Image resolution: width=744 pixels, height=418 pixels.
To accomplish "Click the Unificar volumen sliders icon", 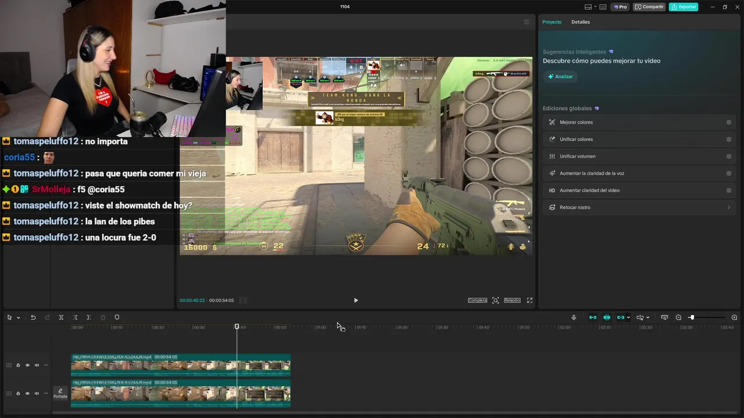I will pos(552,156).
